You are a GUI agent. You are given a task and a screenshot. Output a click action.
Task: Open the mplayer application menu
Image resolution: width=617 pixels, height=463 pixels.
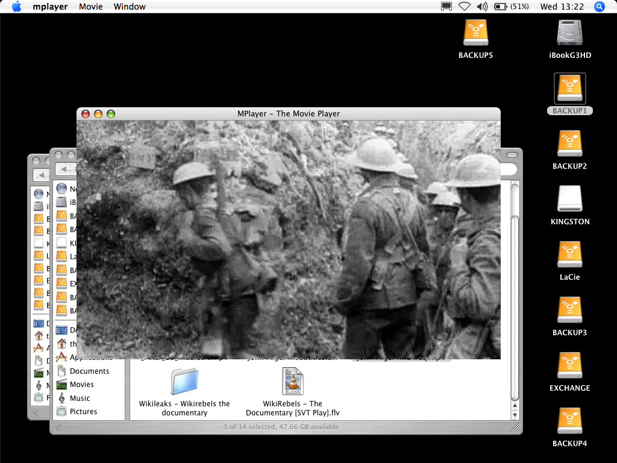(50, 7)
